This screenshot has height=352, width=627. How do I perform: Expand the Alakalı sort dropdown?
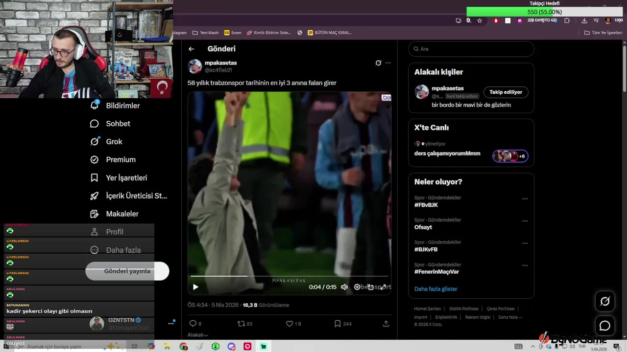(198, 335)
